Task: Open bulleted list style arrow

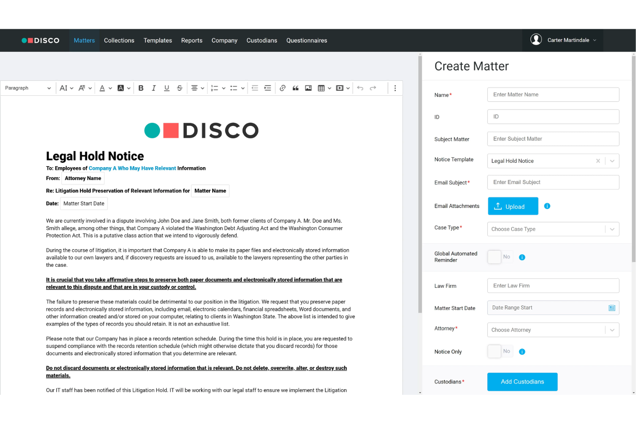Action: [x=243, y=88]
